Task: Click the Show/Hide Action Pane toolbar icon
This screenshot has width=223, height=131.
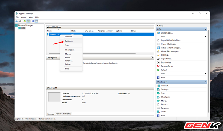Action: click(x=36, y=21)
